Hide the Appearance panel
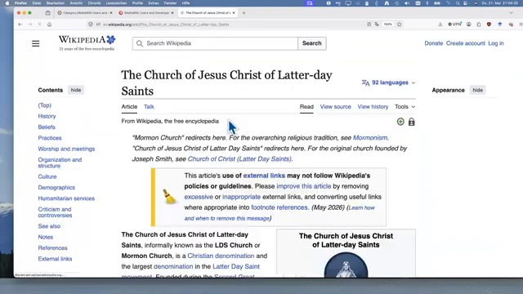The image size is (523, 294). tap(477, 90)
